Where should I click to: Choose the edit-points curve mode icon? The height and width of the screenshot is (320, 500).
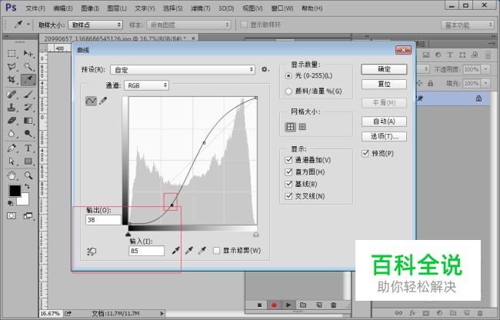[x=91, y=101]
